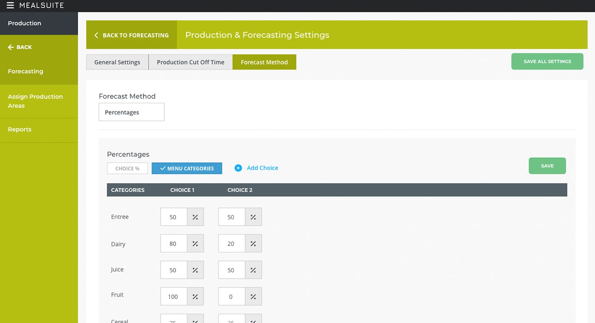Viewport: 595px width, 323px height.
Task: Click the Save button in Percentages
Action: pos(547,166)
